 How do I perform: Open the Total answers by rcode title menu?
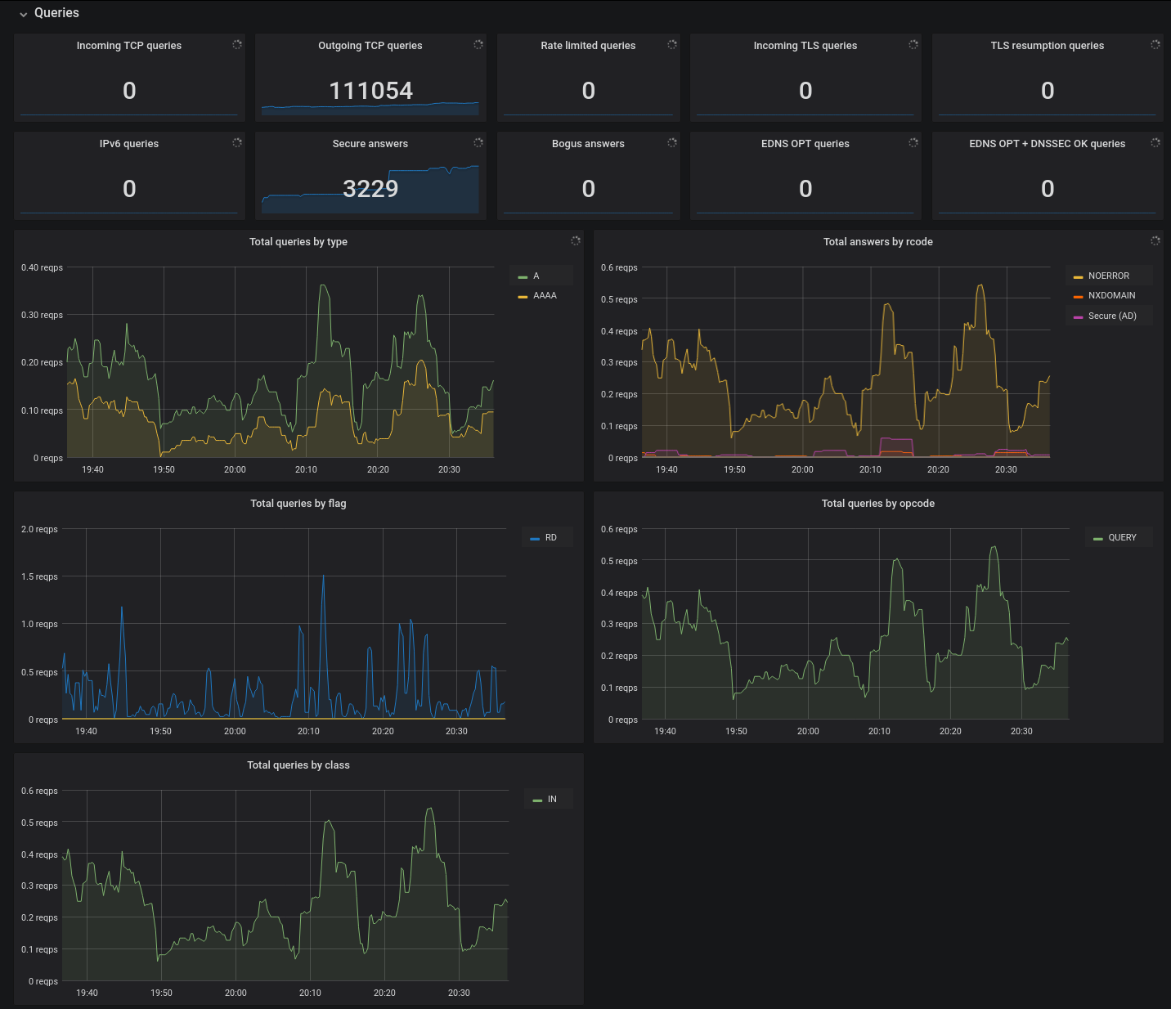(878, 242)
